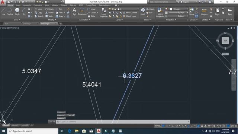Click the Make Current layer button
This screenshot has width=238, height=134.
(130, 13)
